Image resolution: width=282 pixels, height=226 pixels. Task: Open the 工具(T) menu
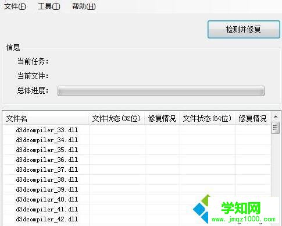[x=49, y=6]
